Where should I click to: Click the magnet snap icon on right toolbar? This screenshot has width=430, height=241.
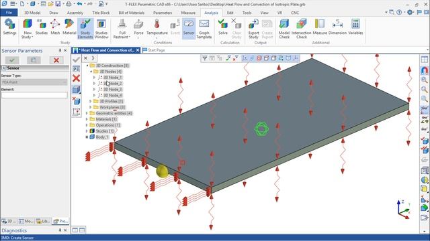pyautogui.click(x=424, y=70)
